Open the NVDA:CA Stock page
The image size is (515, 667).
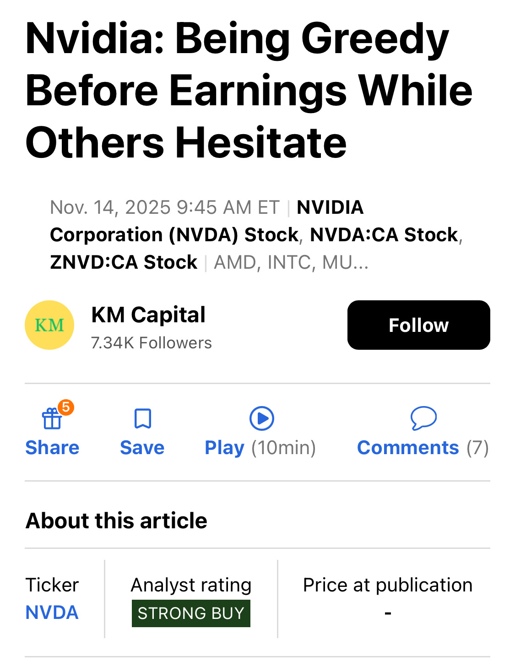[383, 234]
